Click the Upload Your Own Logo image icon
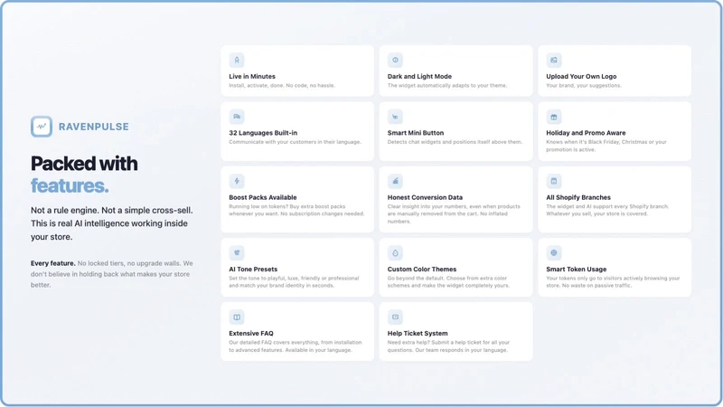 554,60
